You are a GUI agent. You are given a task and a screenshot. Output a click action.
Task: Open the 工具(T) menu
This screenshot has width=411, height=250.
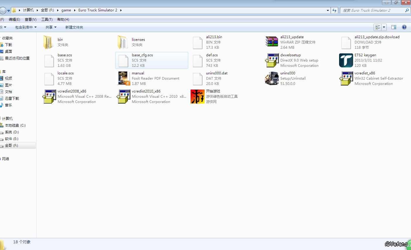tap(47, 20)
